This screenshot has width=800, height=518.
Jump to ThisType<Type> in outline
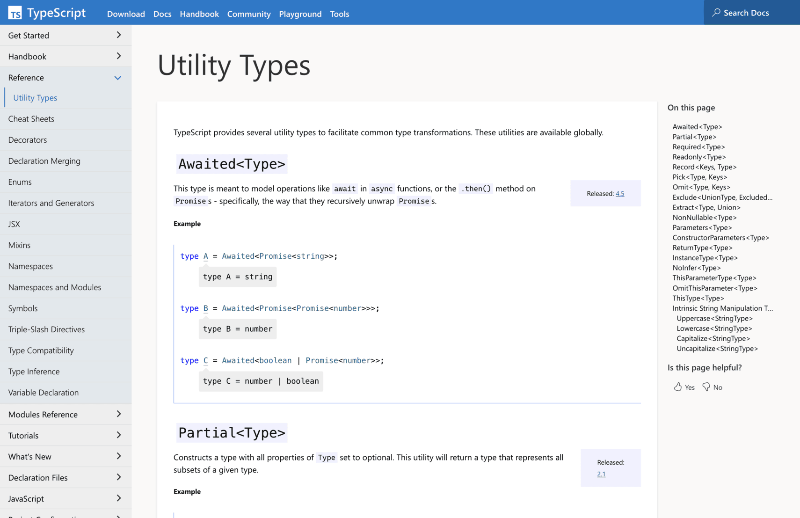point(698,298)
